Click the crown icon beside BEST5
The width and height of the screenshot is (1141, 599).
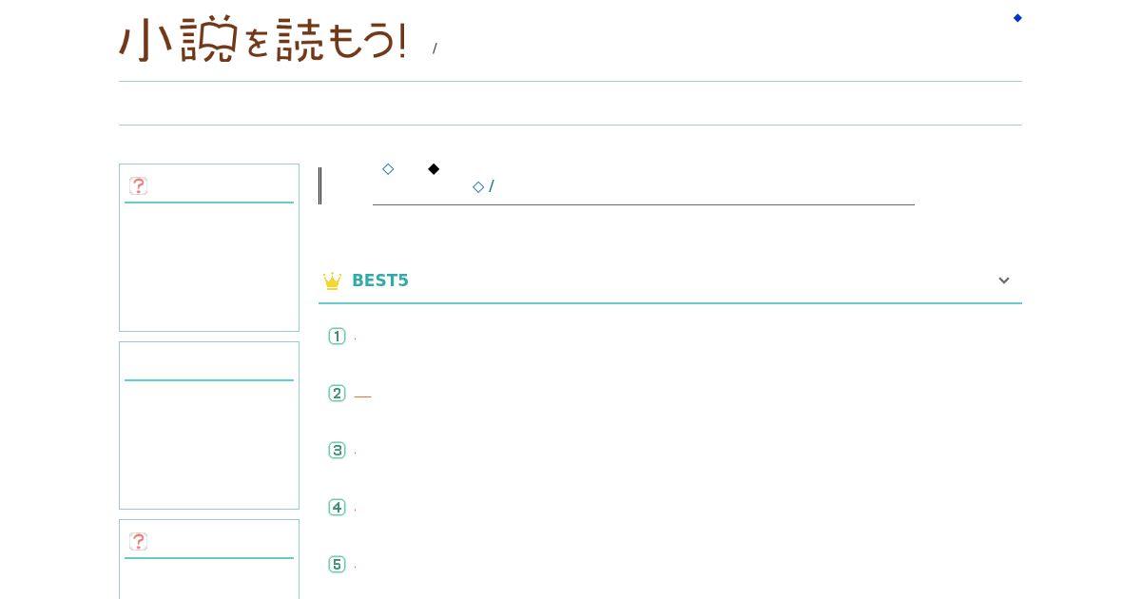coord(332,281)
